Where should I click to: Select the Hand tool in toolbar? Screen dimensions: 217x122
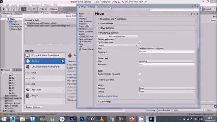(3, 9)
